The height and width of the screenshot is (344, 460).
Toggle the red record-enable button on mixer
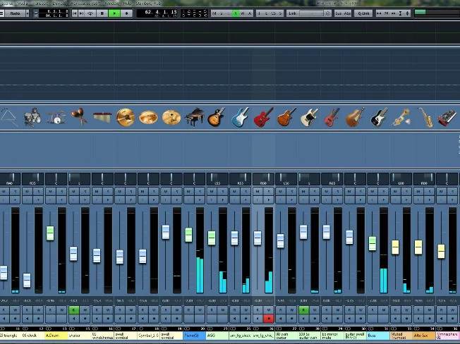coord(268,319)
